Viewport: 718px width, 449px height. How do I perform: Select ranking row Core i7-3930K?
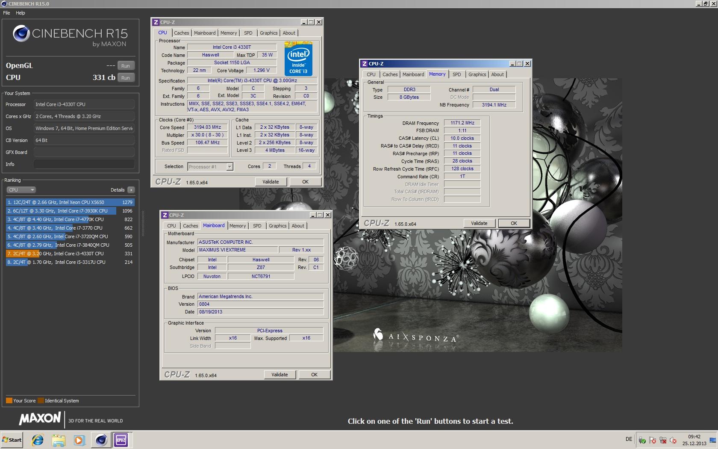[x=70, y=211]
